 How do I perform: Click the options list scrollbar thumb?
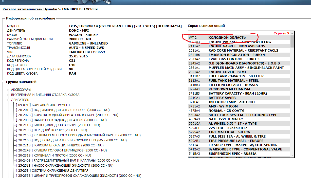292,41
